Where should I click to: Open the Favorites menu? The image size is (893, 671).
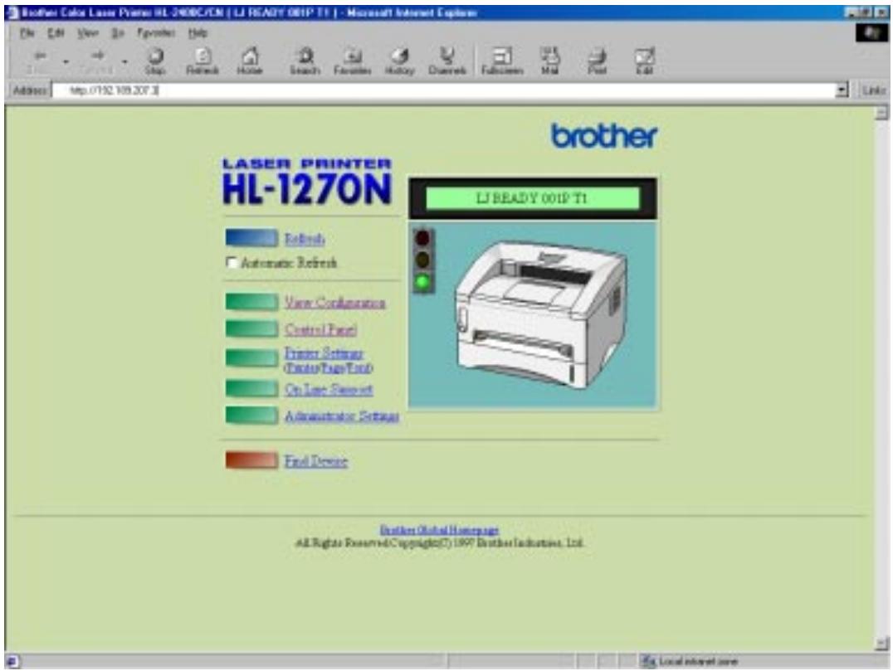[x=156, y=33]
